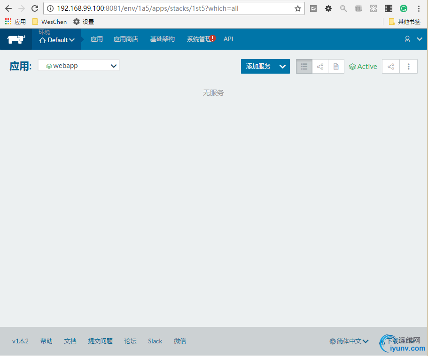Click the Cb extension icon

click(313, 8)
